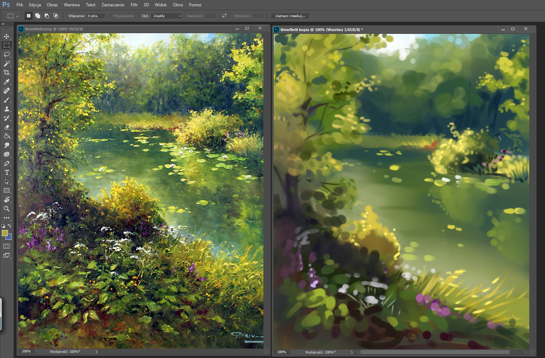
Task: Maximize the 8mw0ln0i.bmp document window
Action: tap(247, 28)
